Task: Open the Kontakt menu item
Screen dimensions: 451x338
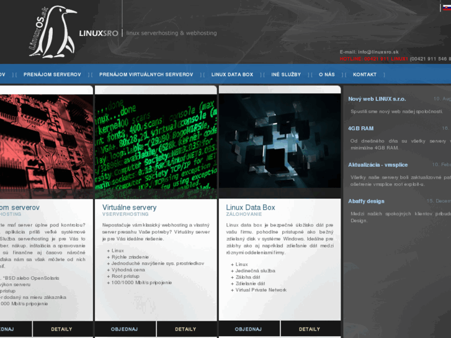Action: click(365, 74)
